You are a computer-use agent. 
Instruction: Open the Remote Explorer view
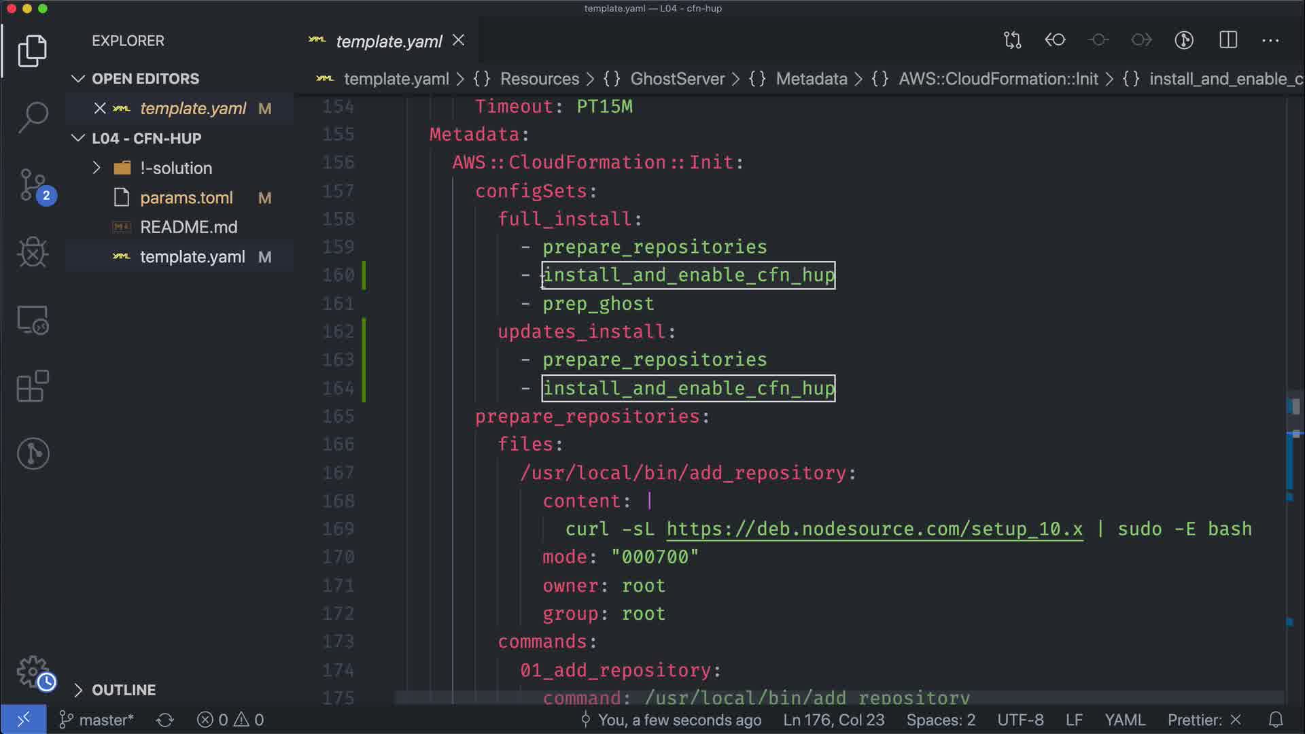click(x=33, y=319)
